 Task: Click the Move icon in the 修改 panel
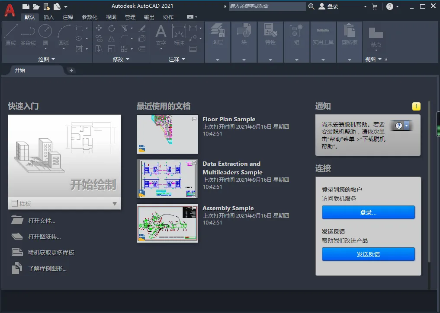(x=99, y=28)
